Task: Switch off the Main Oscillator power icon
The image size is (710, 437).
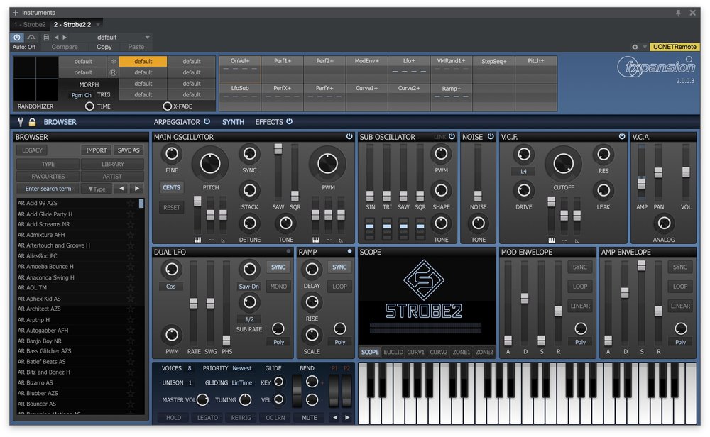Action: click(x=349, y=136)
